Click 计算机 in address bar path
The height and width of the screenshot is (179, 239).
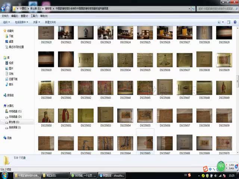click(x=23, y=9)
